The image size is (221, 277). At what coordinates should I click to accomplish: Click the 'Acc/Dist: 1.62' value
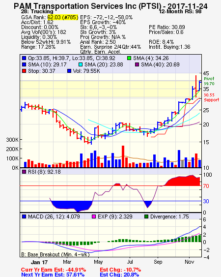tap(37, 22)
